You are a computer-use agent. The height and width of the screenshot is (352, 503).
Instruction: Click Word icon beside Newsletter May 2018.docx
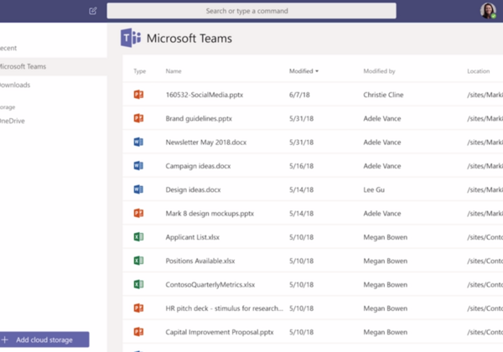coord(139,142)
